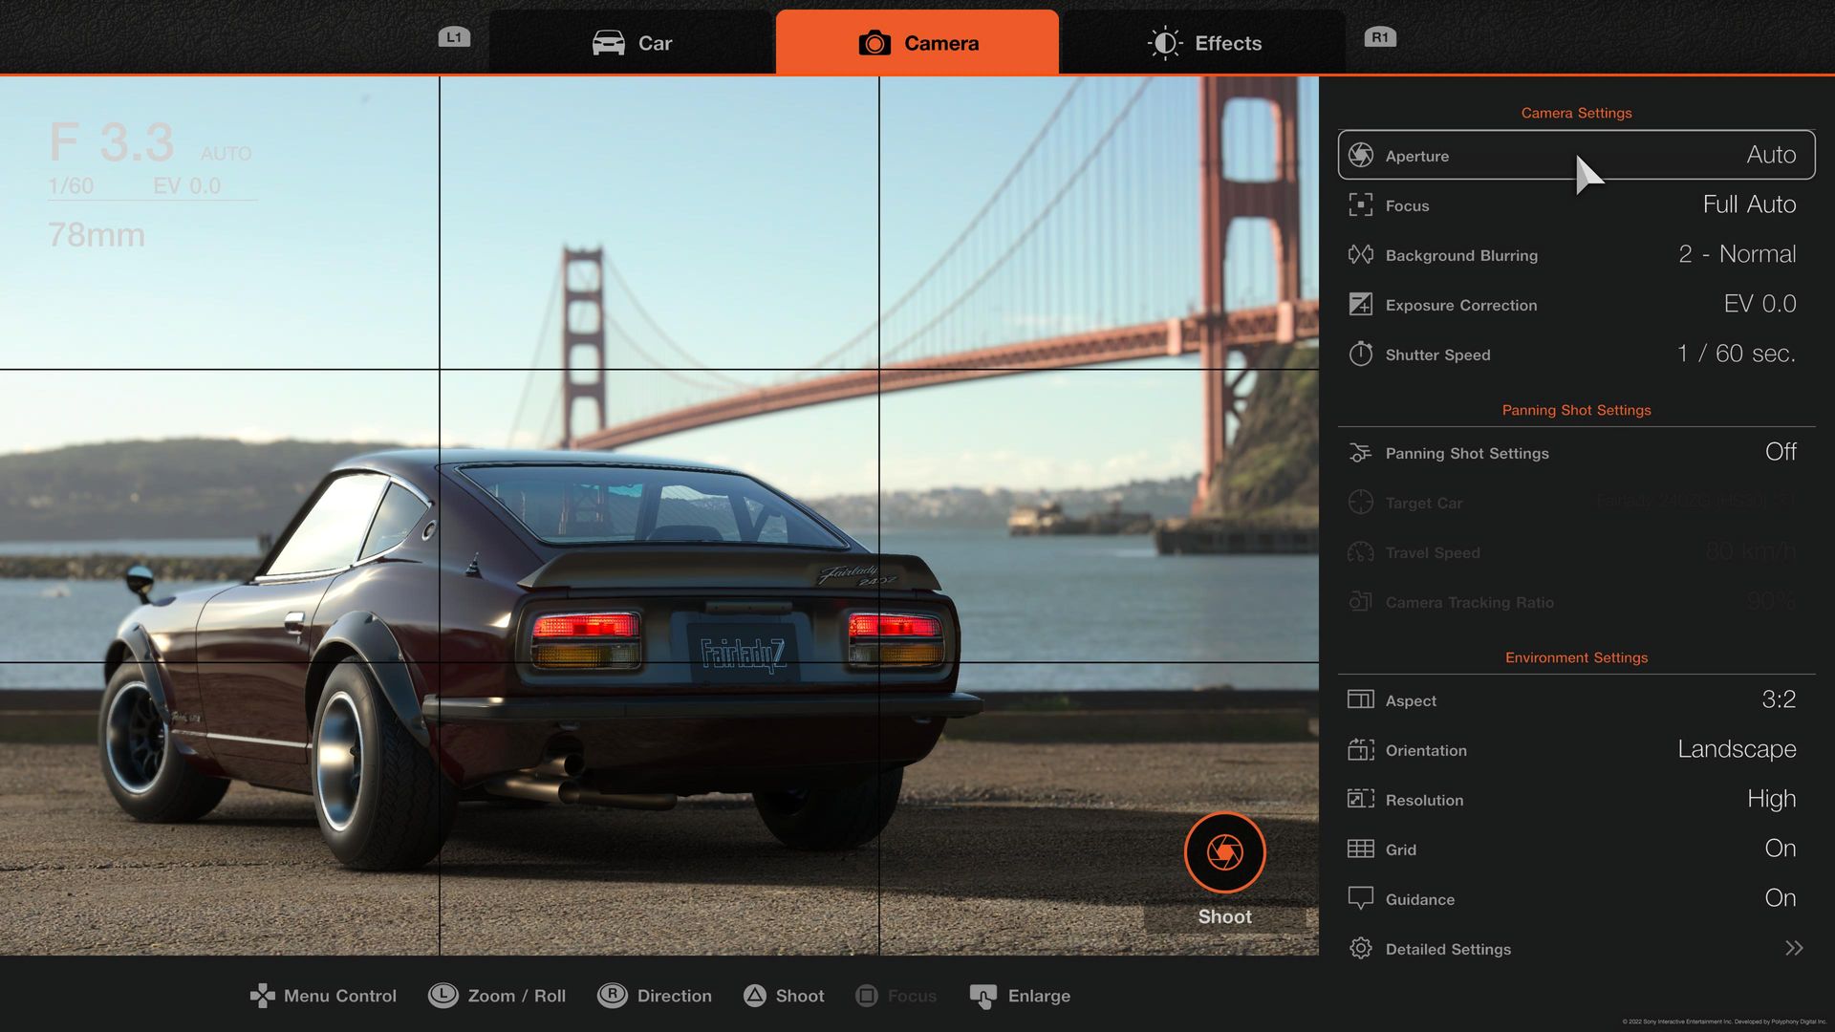The height and width of the screenshot is (1032, 1835).
Task: Open the Landscape orientation value selector
Action: tap(1736, 749)
